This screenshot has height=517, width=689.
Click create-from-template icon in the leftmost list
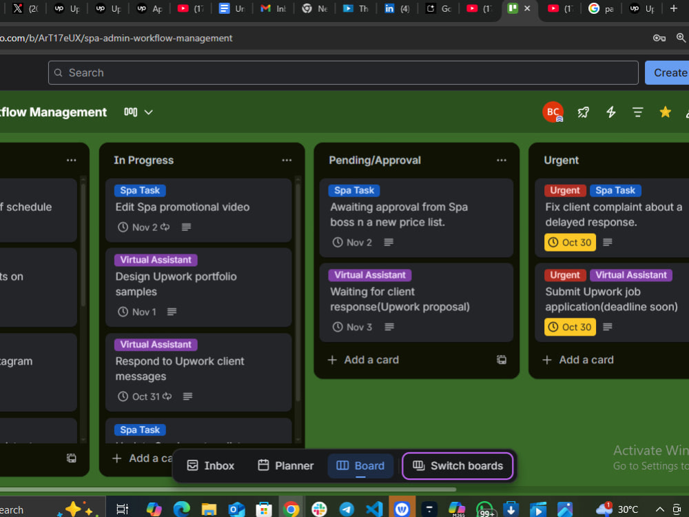(x=71, y=458)
